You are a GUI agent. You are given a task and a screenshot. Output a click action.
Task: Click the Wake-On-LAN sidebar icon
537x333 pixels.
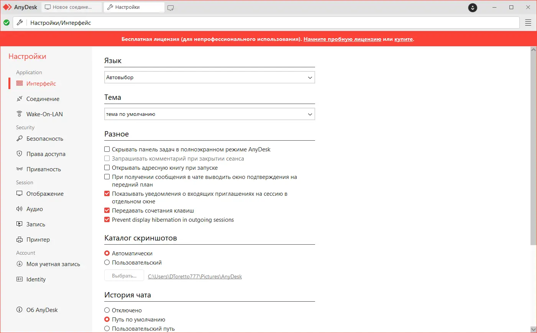click(20, 114)
